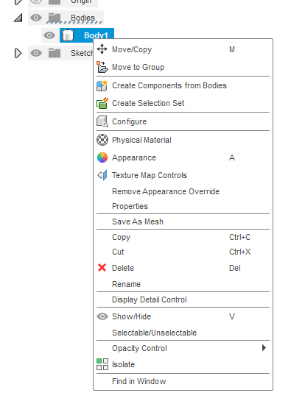The image size is (305, 415).
Task: Click the red Delete X icon
Action: pos(102,268)
